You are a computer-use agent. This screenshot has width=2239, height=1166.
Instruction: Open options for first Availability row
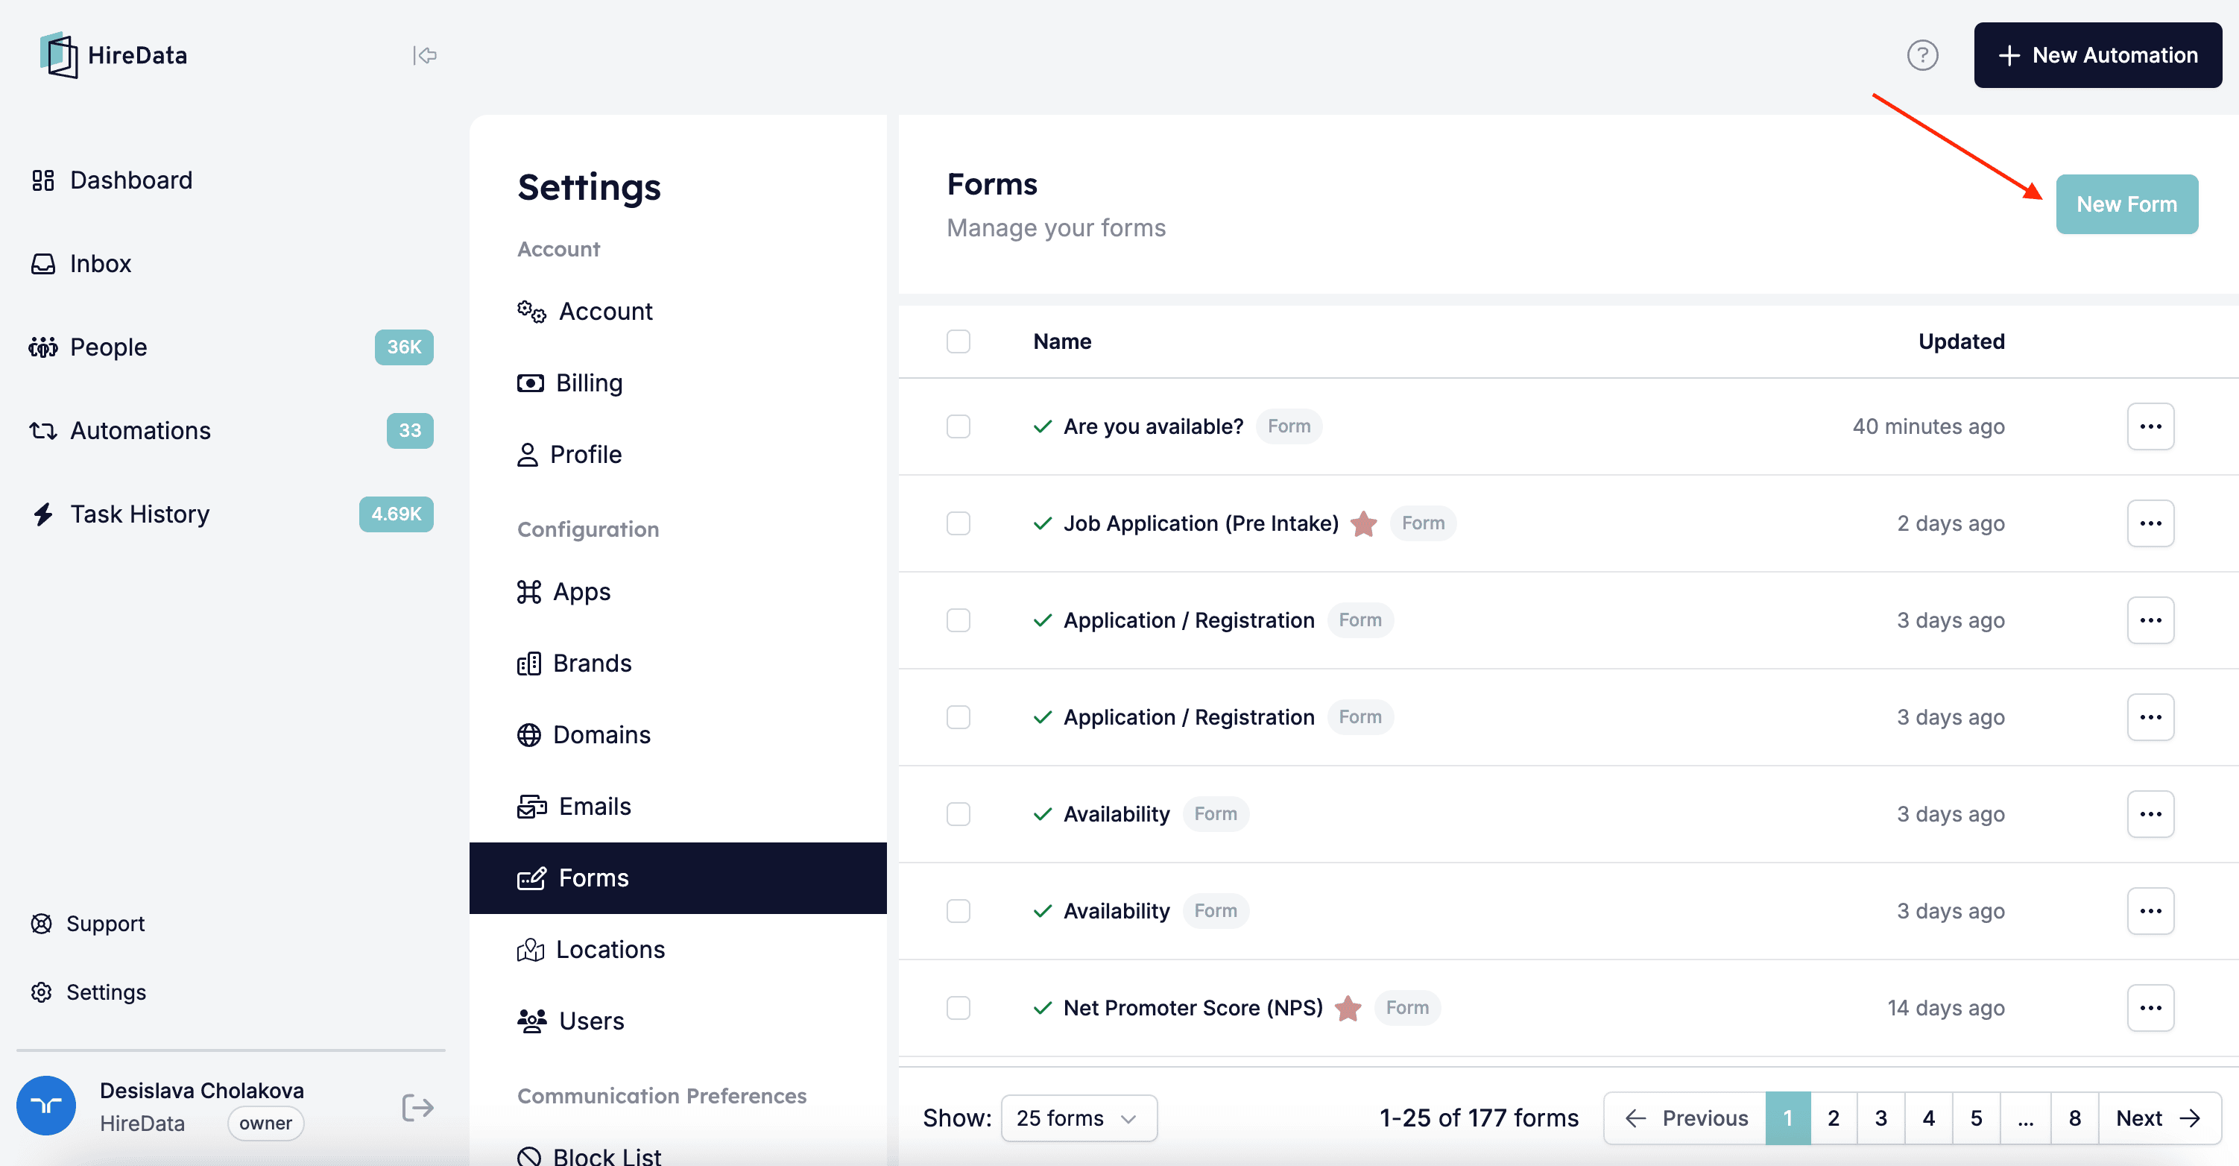[2150, 815]
